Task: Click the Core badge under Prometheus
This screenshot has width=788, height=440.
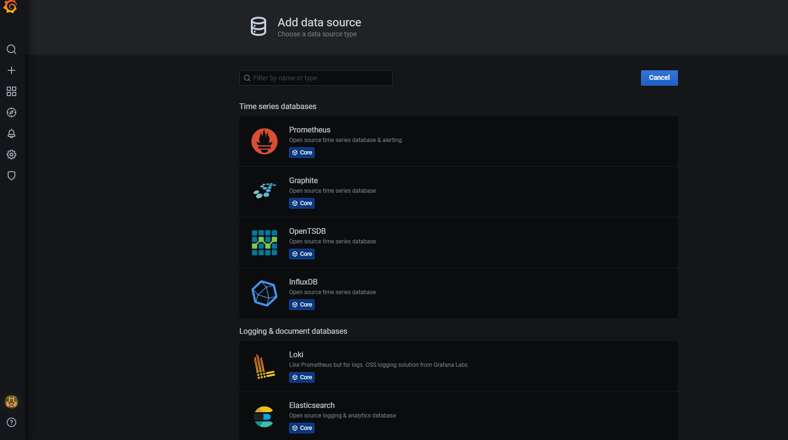Action: click(302, 153)
